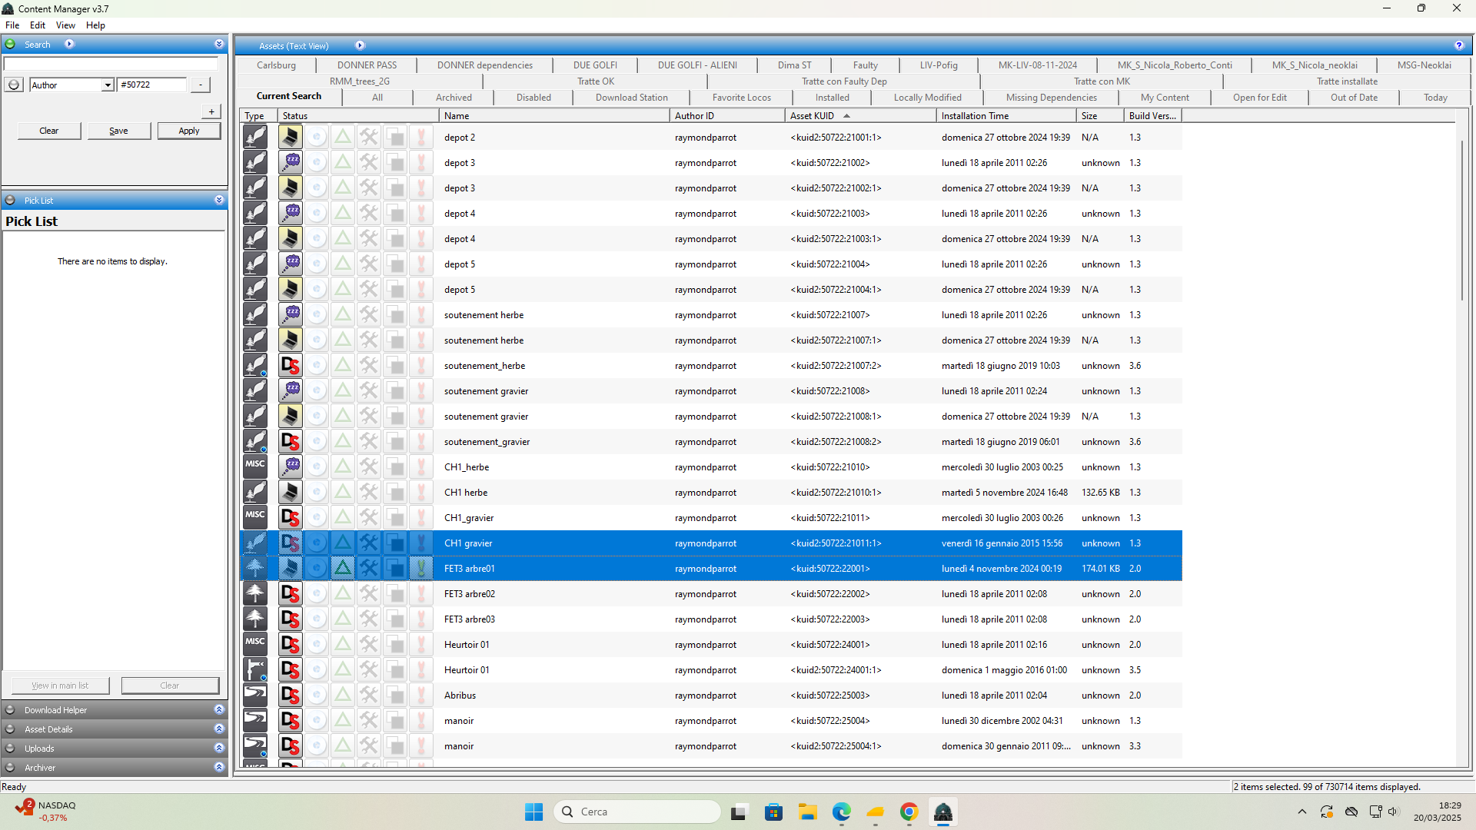Click the Apply search button

pyautogui.click(x=189, y=131)
